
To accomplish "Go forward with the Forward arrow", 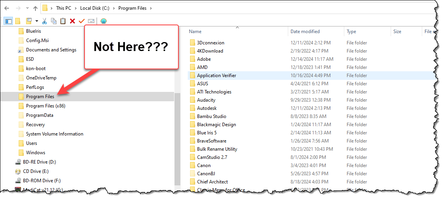I will (x=18, y=8).
